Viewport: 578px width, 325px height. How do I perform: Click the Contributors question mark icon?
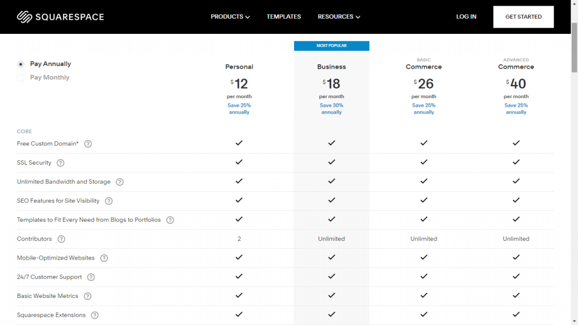pyautogui.click(x=61, y=239)
